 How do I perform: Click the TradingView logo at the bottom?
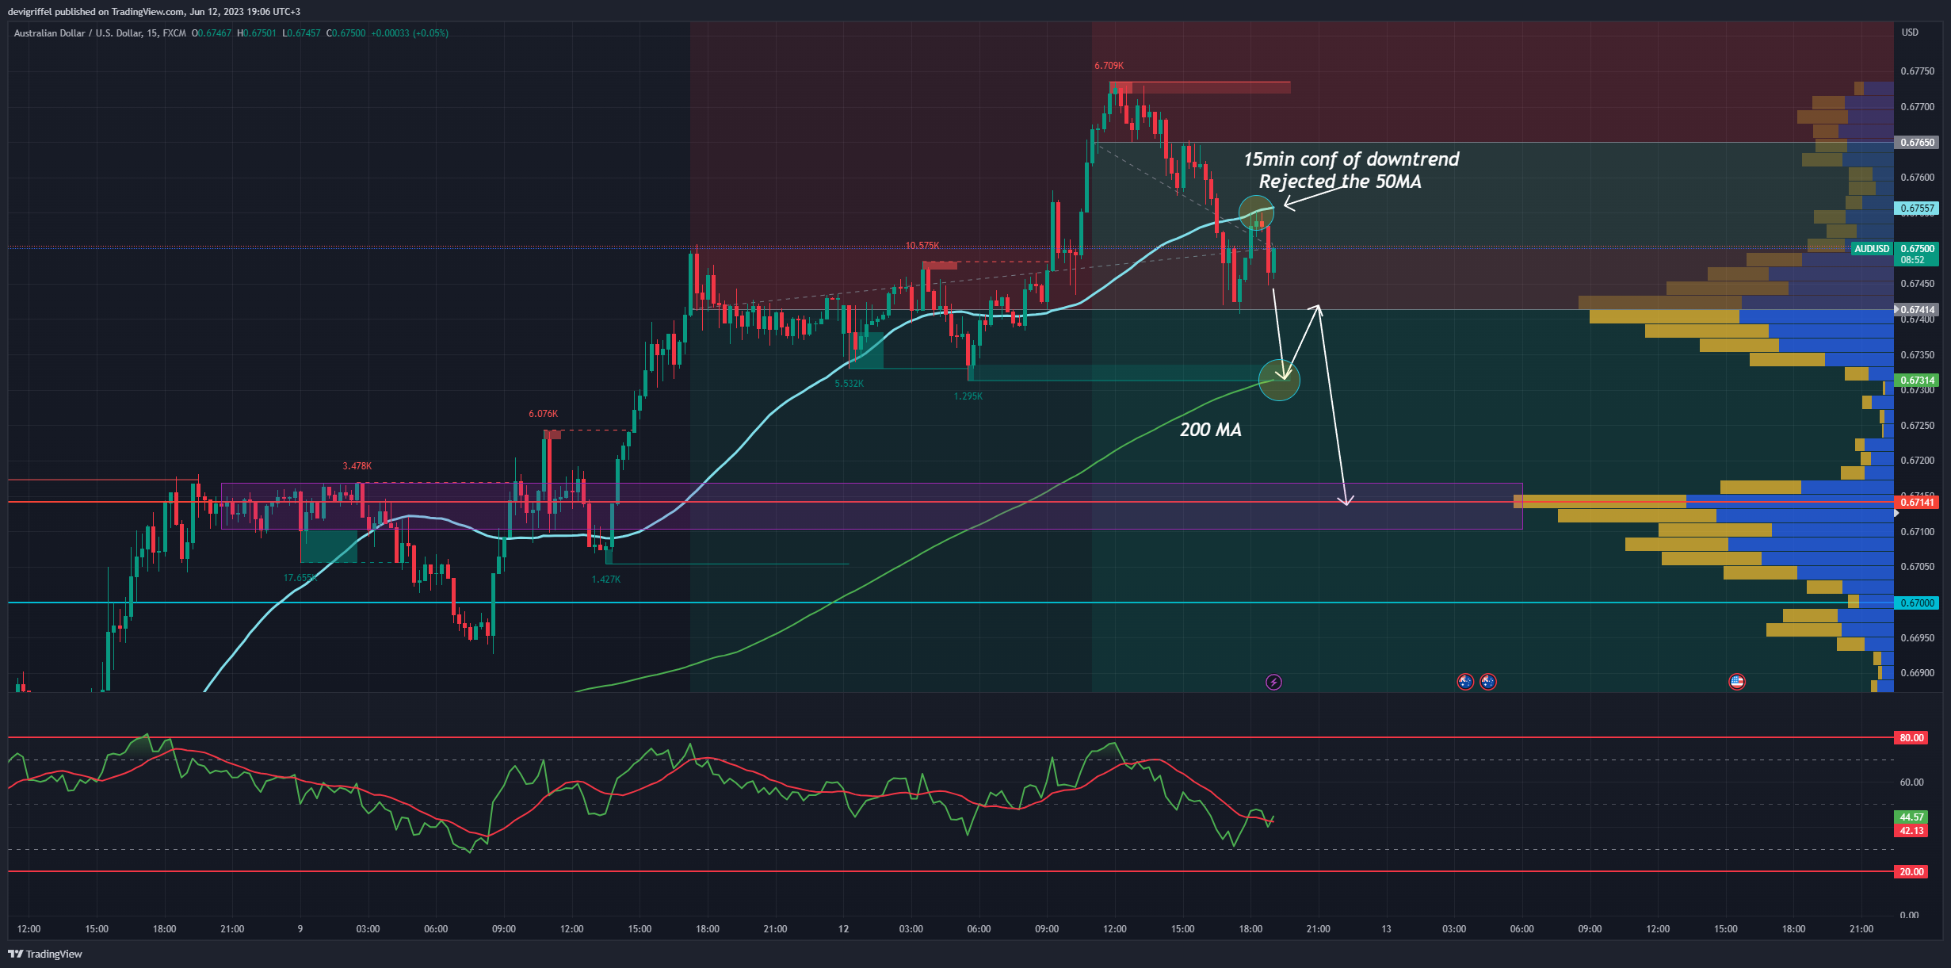(x=45, y=954)
